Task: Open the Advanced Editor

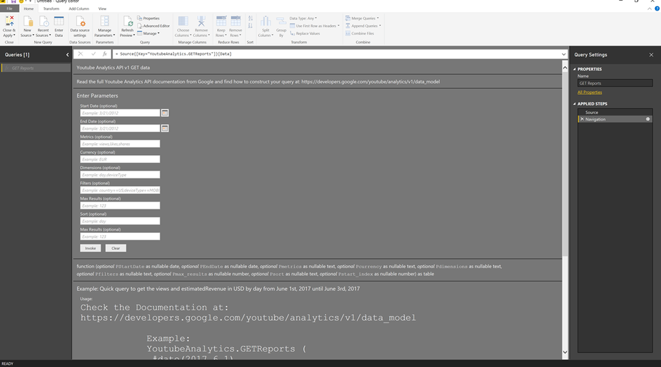Action: click(154, 26)
